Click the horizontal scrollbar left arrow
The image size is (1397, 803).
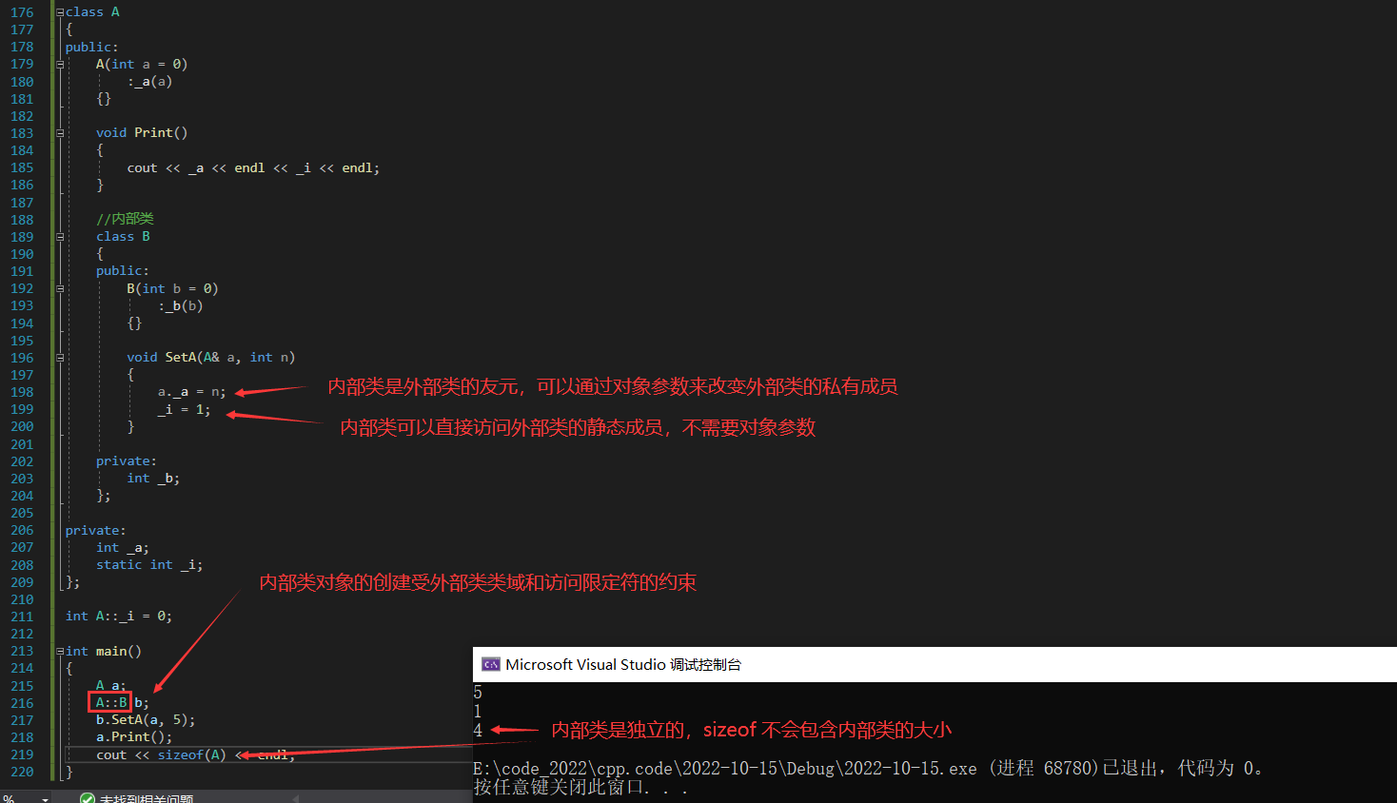pos(295,799)
